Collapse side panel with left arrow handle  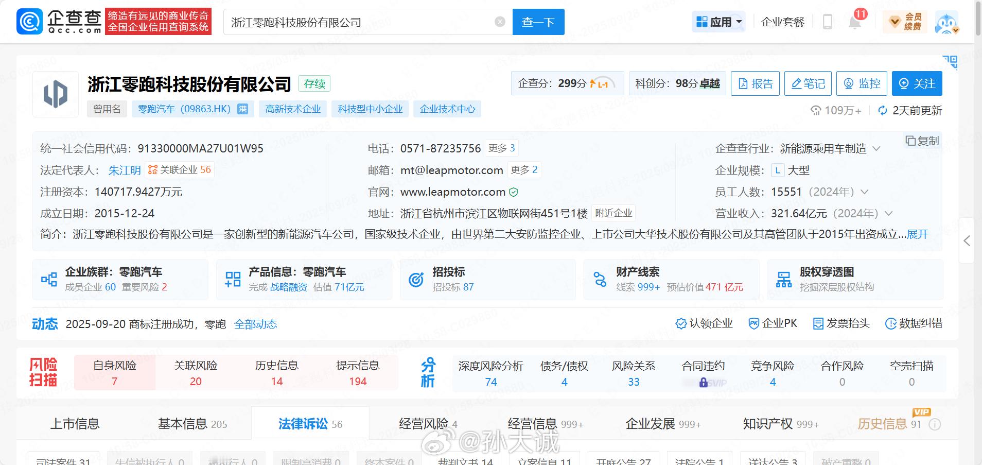coord(967,240)
